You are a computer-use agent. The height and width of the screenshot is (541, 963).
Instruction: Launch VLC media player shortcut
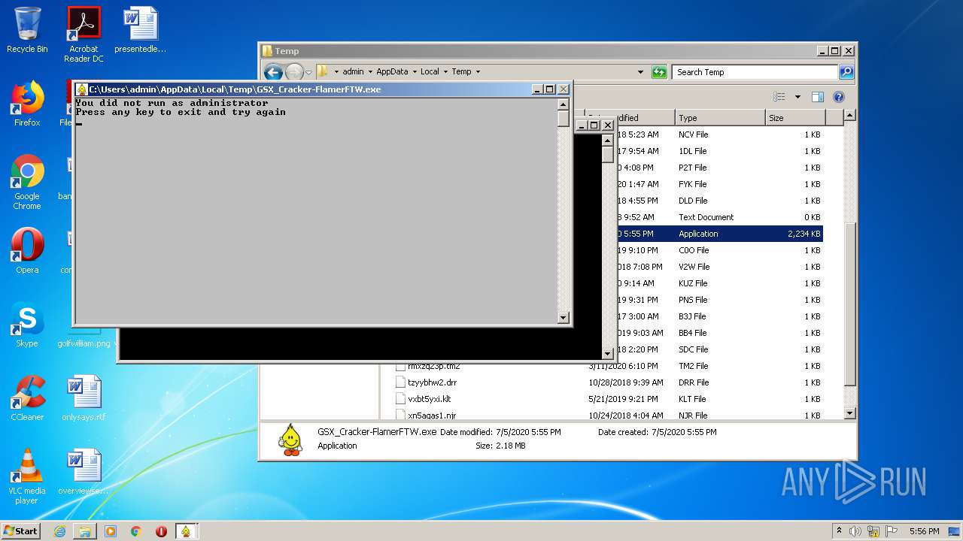[x=27, y=476]
